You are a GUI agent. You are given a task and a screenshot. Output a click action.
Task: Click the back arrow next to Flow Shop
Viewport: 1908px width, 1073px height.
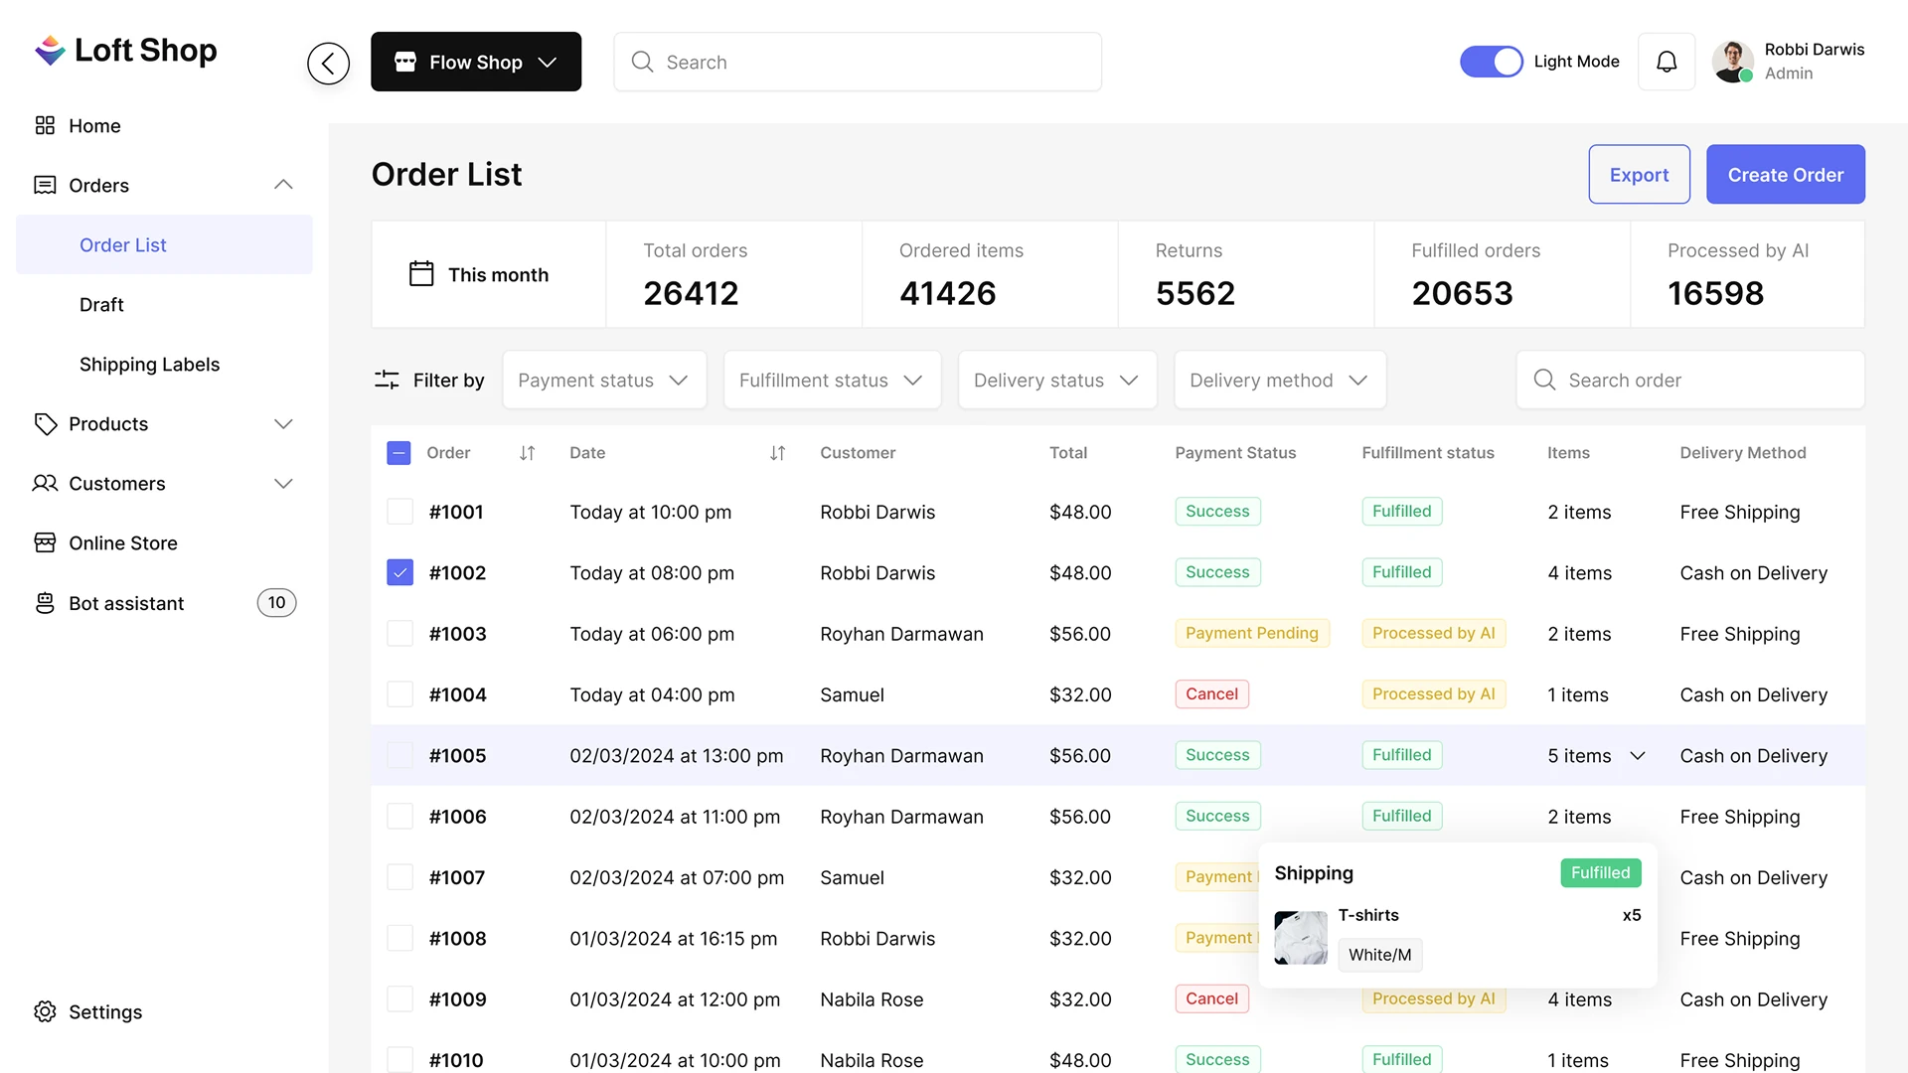(x=328, y=62)
